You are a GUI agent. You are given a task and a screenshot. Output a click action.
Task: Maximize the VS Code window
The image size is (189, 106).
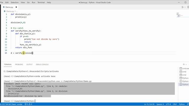coord(185,2)
